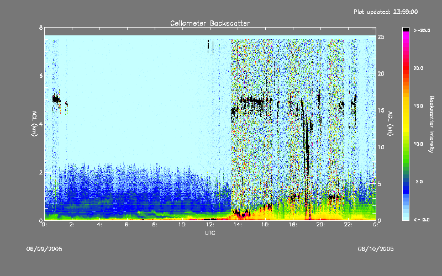
Task: Select the '06/10/2005' end date label
Action: [x=376, y=249]
